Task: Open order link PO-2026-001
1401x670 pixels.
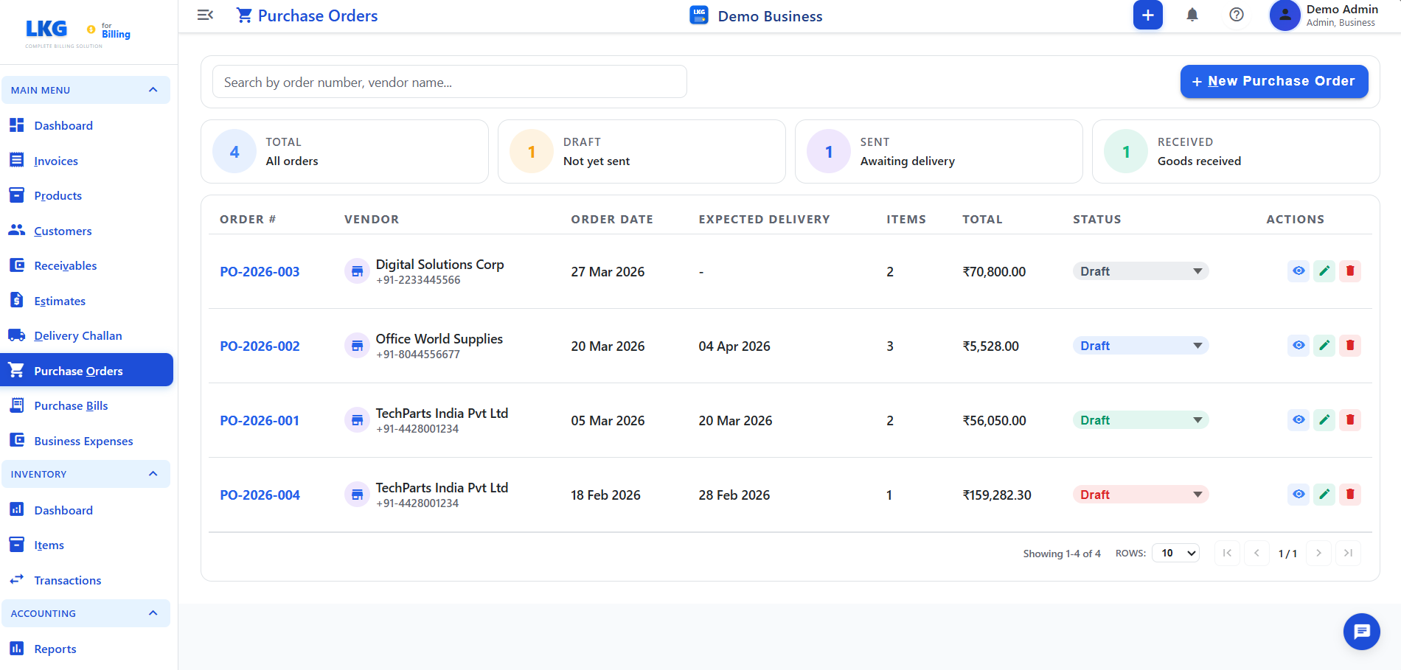Action: (x=260, y=420)
